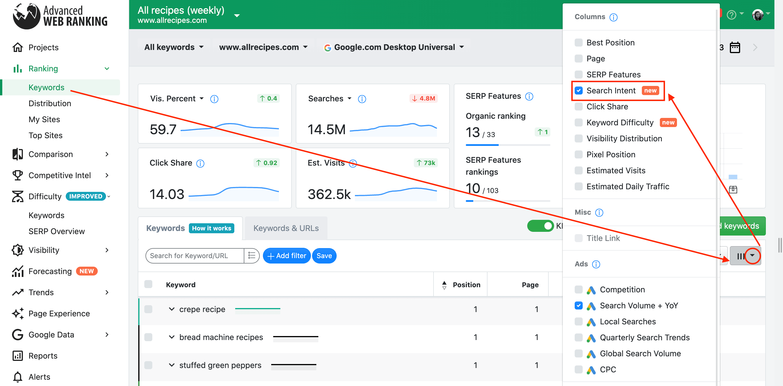783x386 pixels.
Task: Click the Add filter button
Action: (286, 256)
